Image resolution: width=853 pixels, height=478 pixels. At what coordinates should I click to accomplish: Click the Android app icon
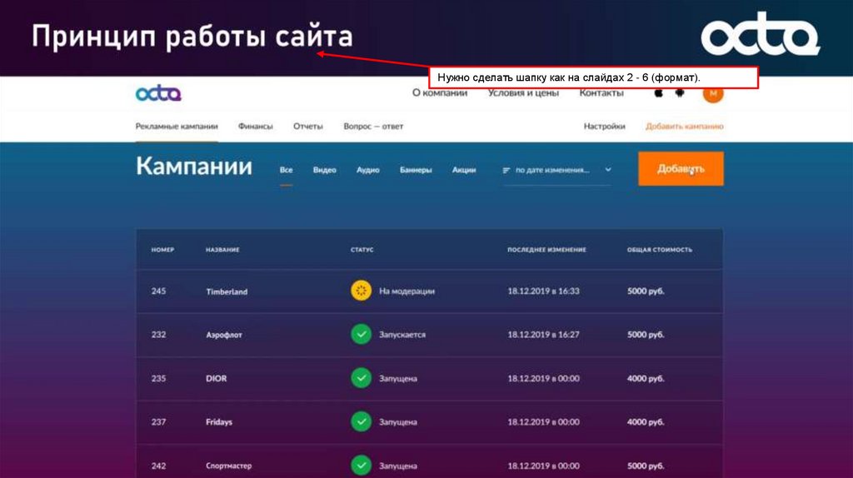(x=680, y=93)
